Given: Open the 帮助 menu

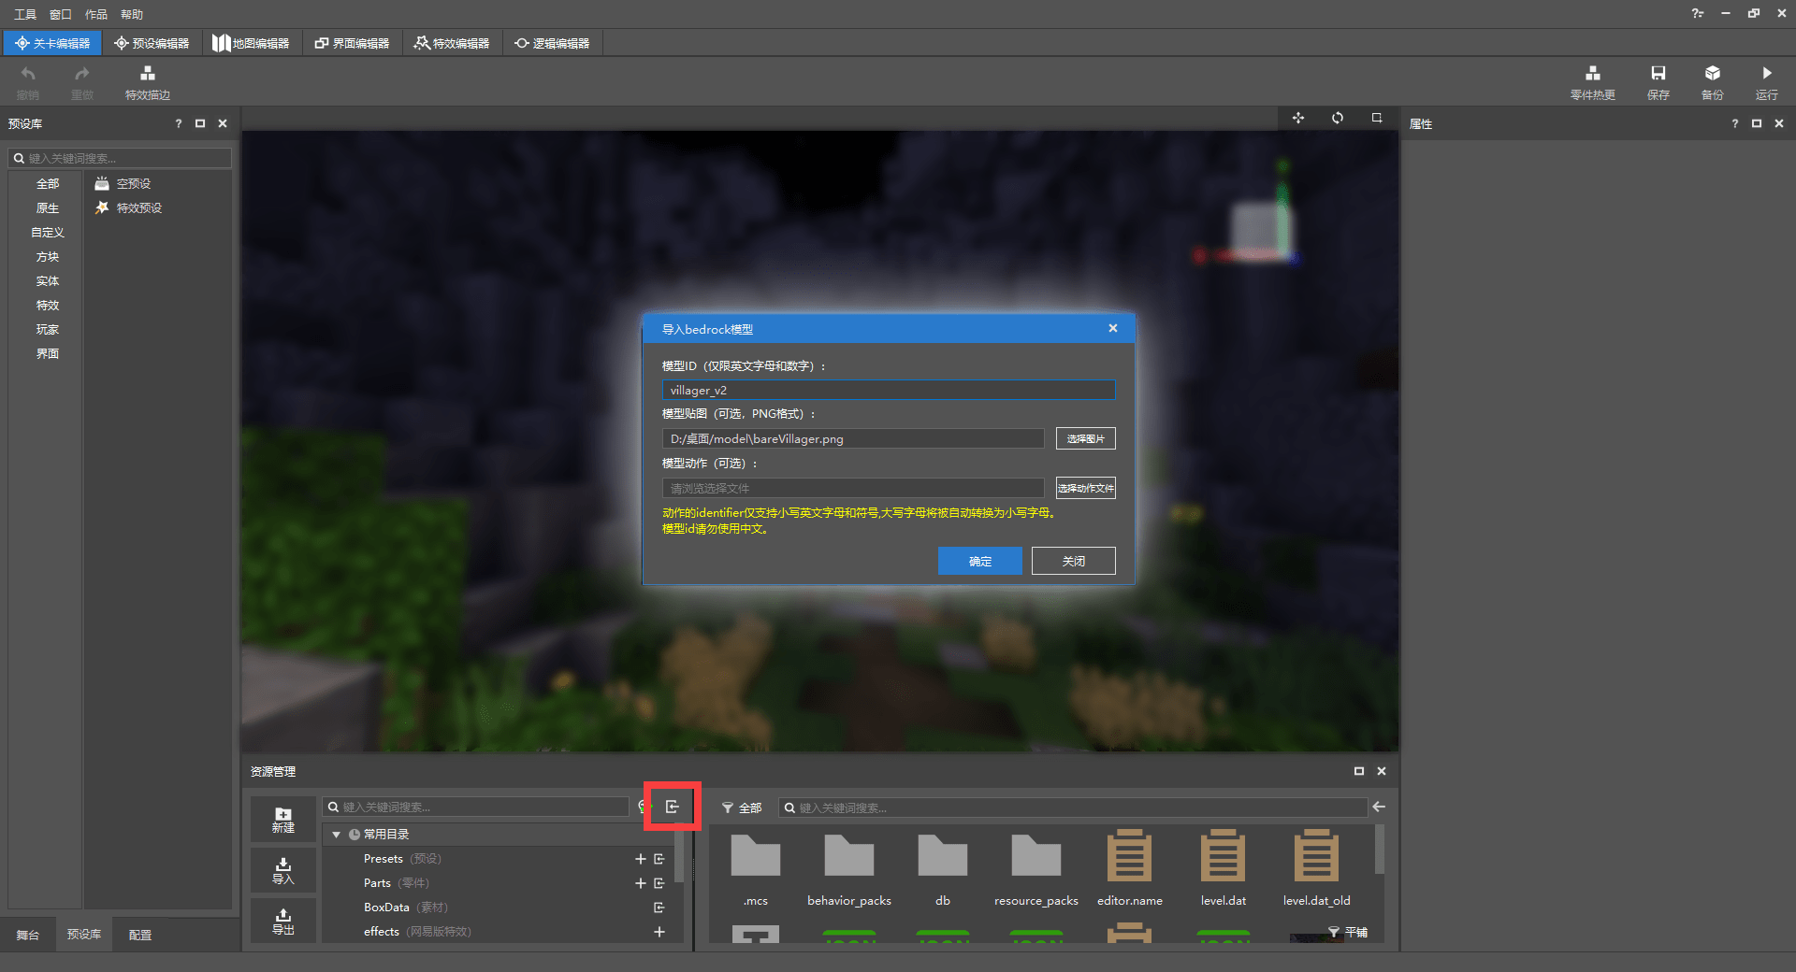Looking at the screenshot, I should click(x=132, y=14).
